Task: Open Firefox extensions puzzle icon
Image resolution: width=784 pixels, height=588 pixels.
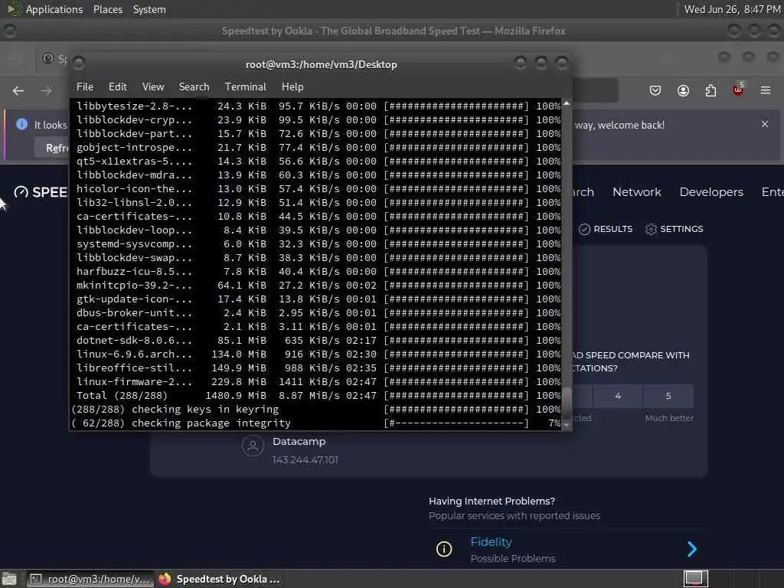Action: tap(710, 90)
